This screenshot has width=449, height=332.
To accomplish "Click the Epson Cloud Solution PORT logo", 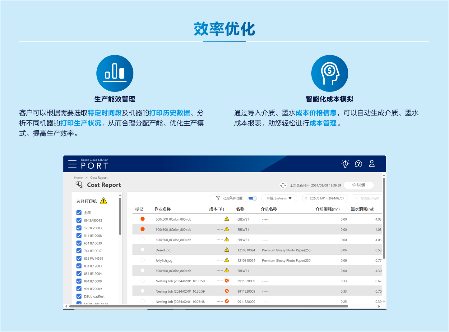I will 95,164.
